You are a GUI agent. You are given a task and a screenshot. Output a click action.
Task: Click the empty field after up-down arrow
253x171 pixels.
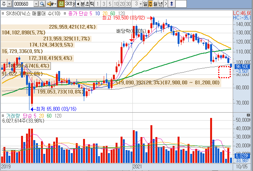pos(181,4)
